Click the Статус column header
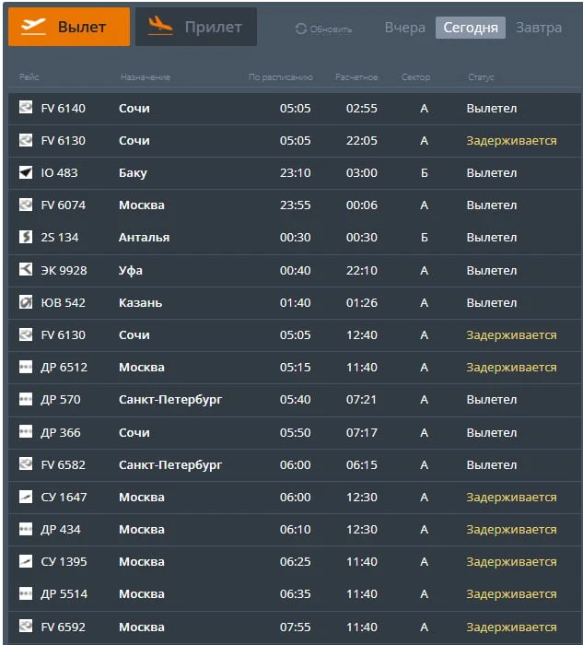This screenshot has height=645, width=583. [x=481, y=76]
